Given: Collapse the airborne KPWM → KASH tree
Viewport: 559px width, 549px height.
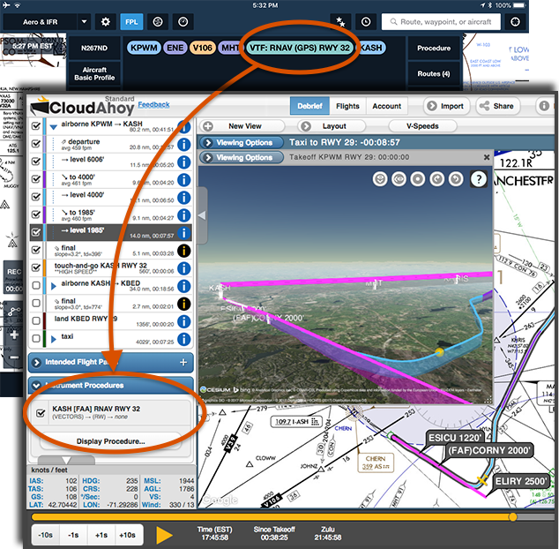Looking at the screenshot, I should [x=54, y=127].
